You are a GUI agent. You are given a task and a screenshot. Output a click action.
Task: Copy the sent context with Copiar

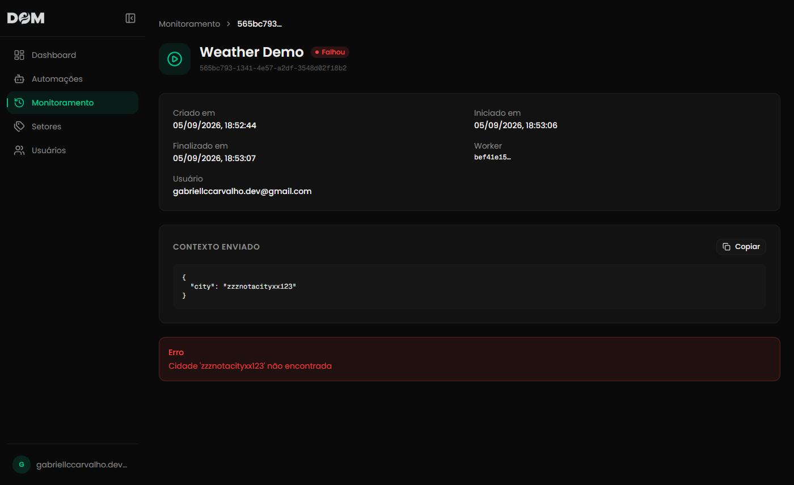coord(741,247)
